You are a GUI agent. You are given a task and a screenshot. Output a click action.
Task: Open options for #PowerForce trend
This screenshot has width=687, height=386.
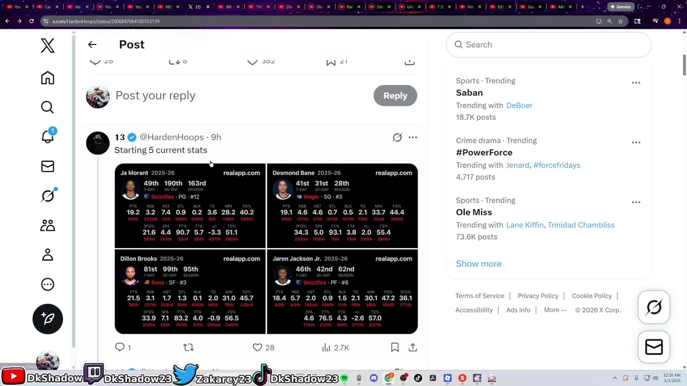click(x=636, y=143)
